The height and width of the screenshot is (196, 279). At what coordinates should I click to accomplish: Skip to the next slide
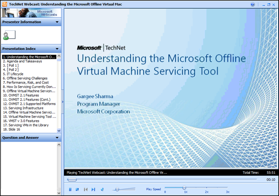point(93,189)
